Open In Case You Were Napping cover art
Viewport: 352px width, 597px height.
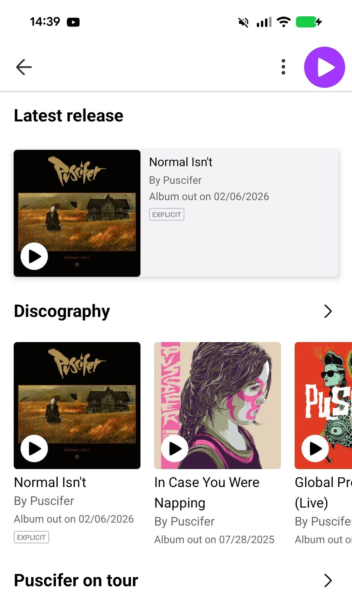(217, 405)
